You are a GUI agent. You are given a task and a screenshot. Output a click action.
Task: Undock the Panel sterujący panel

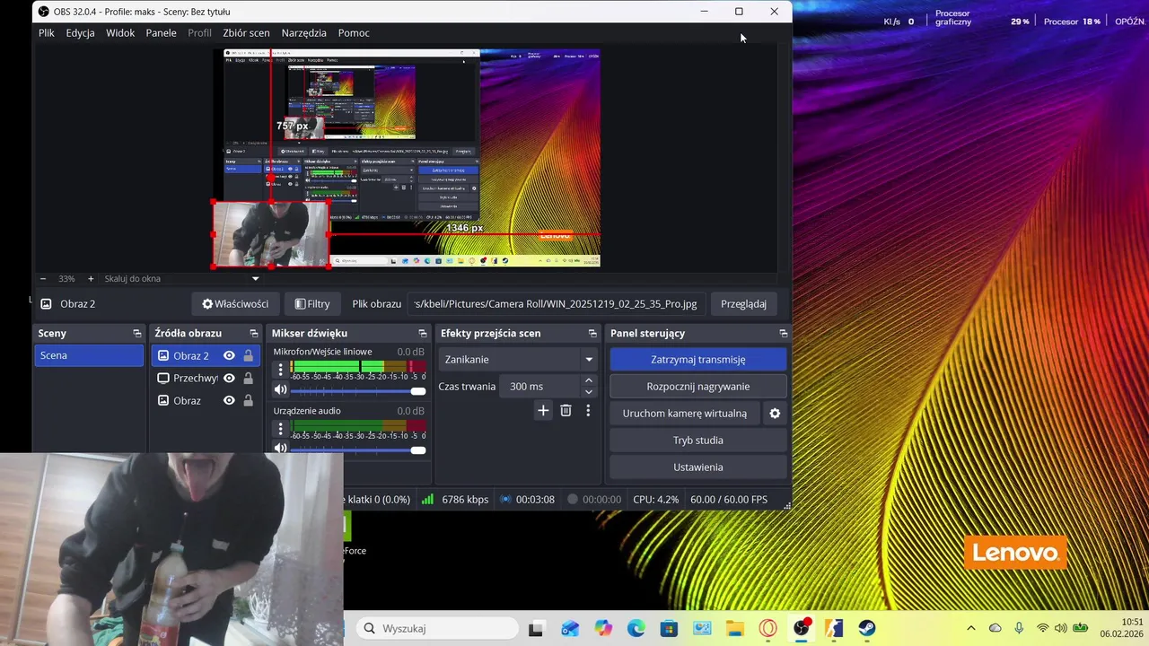[x=784, y=333]
